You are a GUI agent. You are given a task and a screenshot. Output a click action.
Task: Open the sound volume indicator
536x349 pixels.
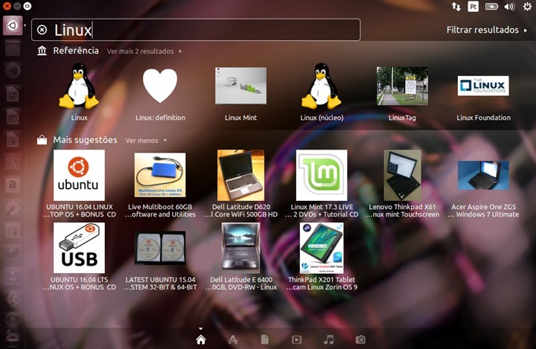click(509, 7)
